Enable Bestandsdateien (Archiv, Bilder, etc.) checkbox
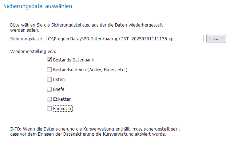This screenshot has width=230, height=152. pos(49,69)
